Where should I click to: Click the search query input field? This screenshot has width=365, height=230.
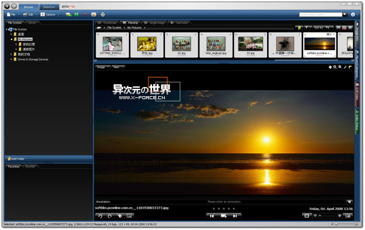(321, 15)
